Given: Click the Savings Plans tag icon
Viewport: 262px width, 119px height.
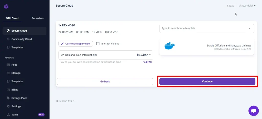Looking at the screenshot, I should pos(8,98).
